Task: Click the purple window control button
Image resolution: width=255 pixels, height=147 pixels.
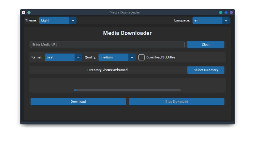Action: click(x=231, y=12)
